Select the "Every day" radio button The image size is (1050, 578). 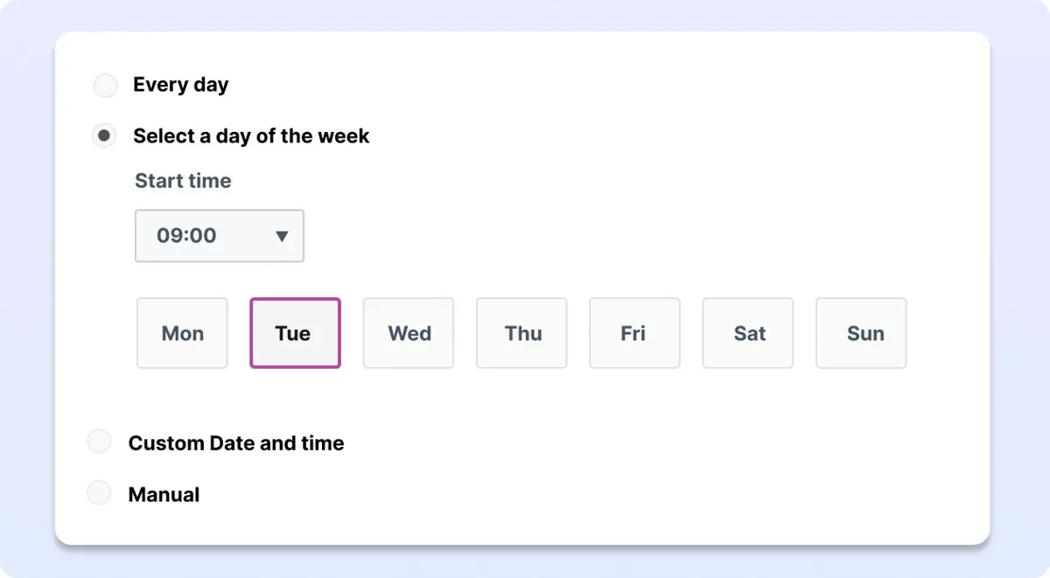pyautogui.click(x=105, y=85)
